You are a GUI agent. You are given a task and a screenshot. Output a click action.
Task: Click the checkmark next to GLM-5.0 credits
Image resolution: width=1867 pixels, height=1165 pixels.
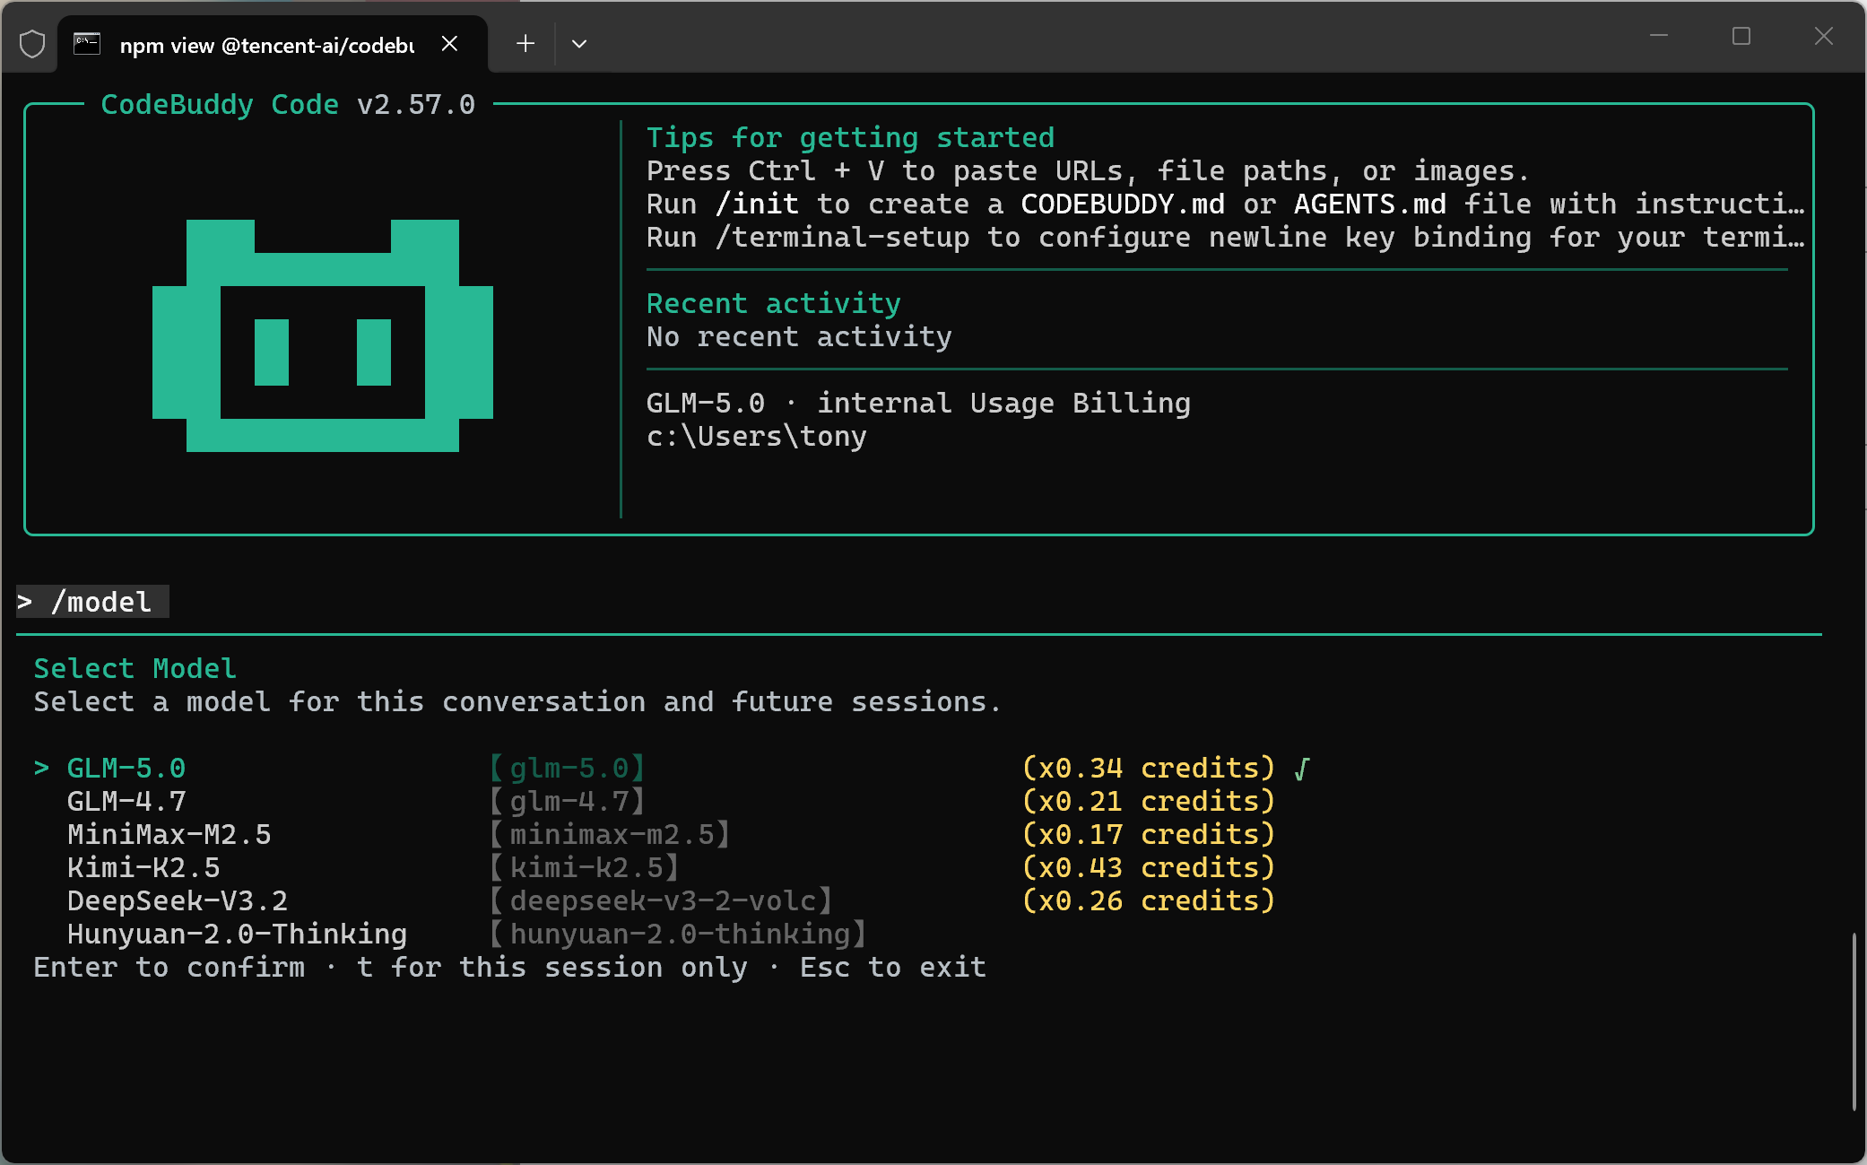(1302, 769)
